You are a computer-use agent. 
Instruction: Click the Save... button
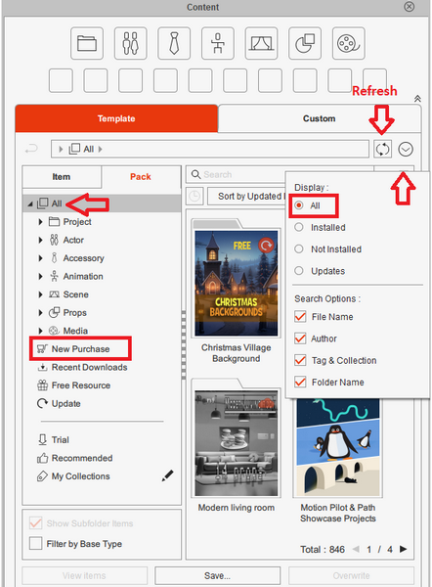(217, 575)
